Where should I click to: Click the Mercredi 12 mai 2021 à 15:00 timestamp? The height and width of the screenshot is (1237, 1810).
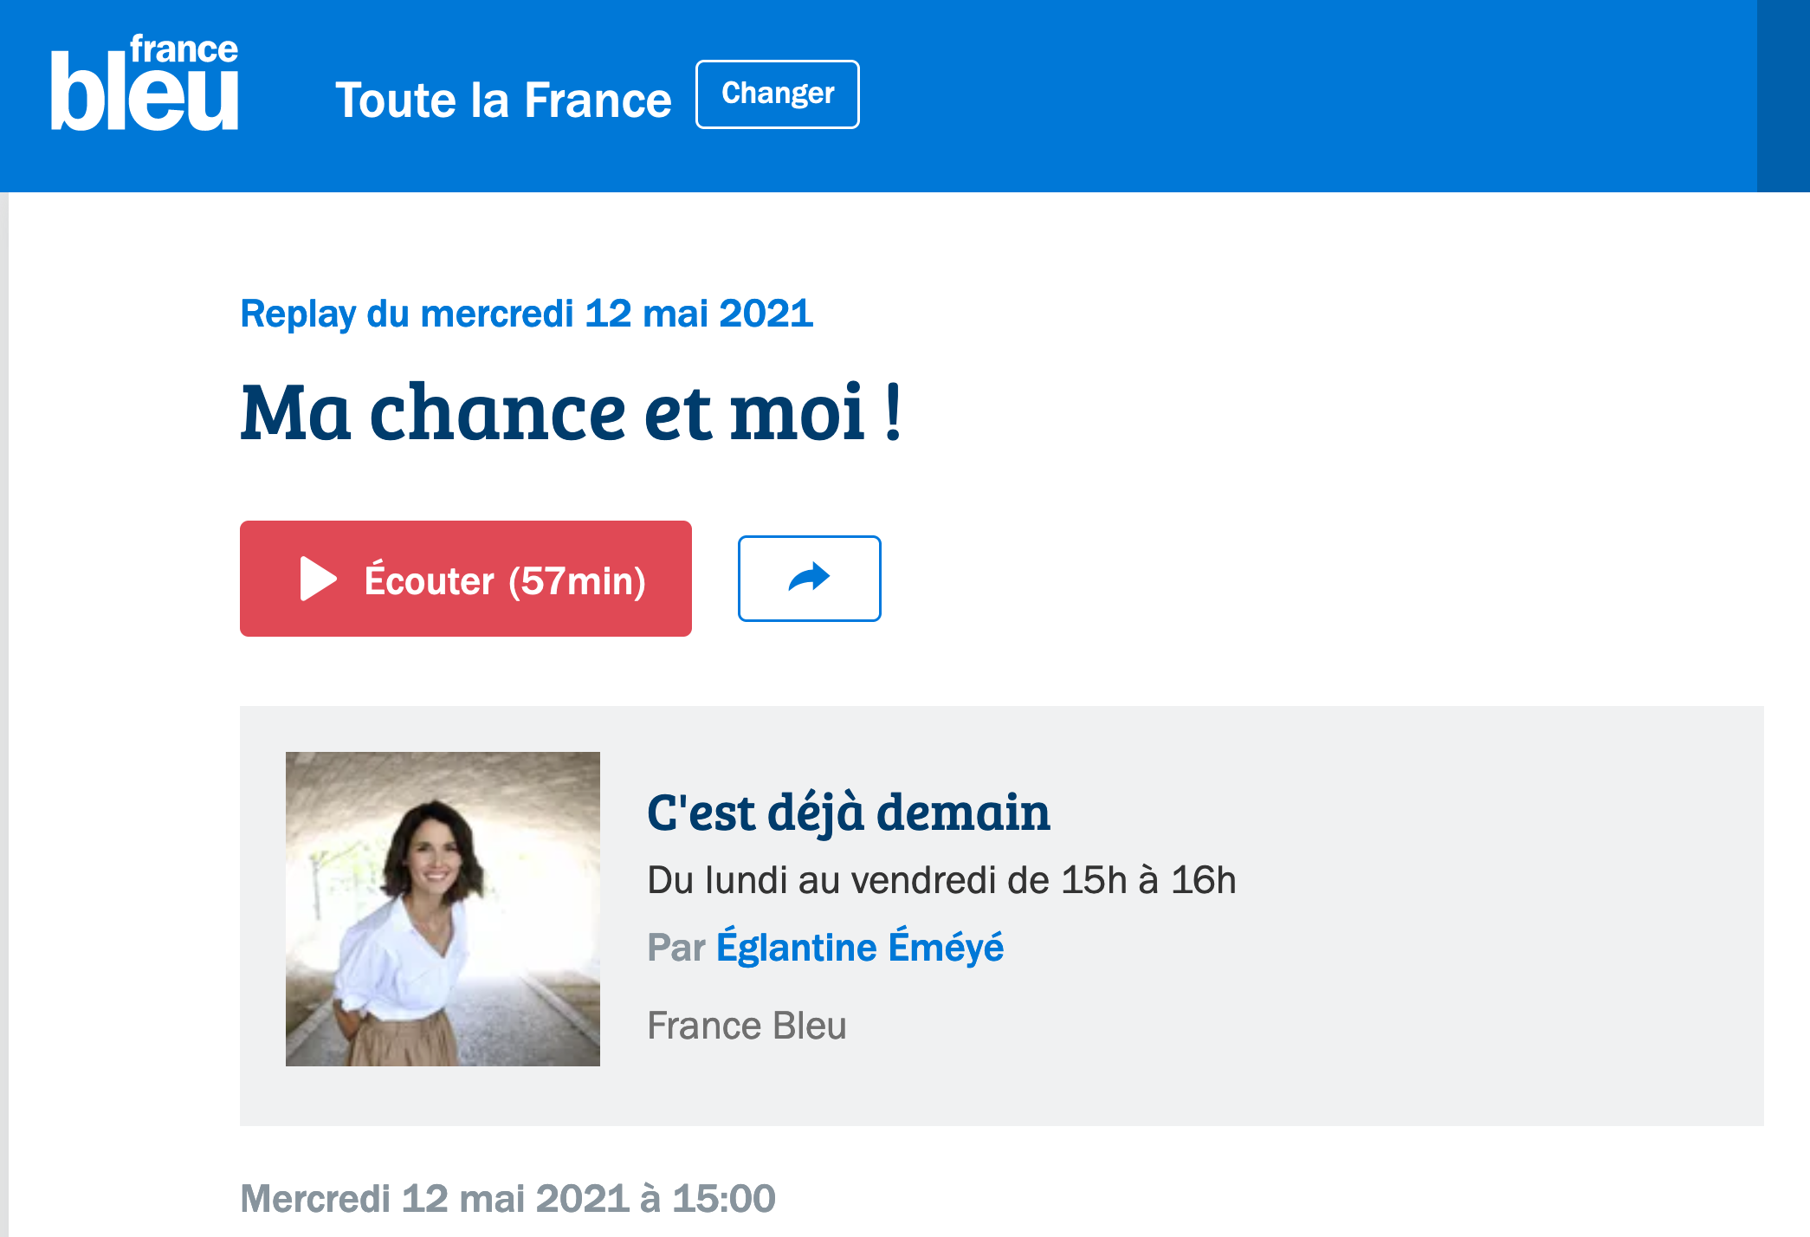point(507,1199)
